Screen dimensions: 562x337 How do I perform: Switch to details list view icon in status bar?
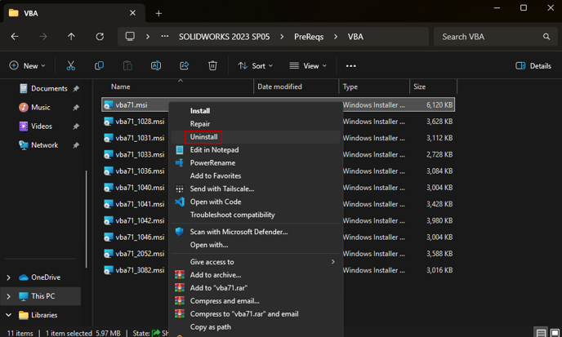click(x=541, y=333)
